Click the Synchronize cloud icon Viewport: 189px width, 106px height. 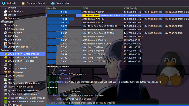coord(53,3)
